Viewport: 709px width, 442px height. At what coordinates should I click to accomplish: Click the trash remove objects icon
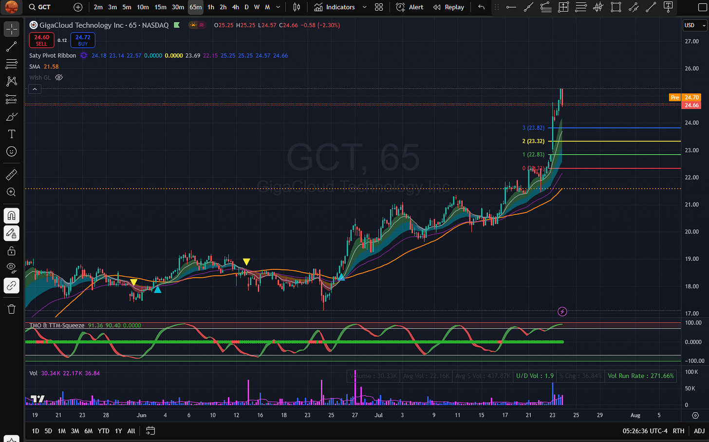pyautogui.click(x=12, y=309)
